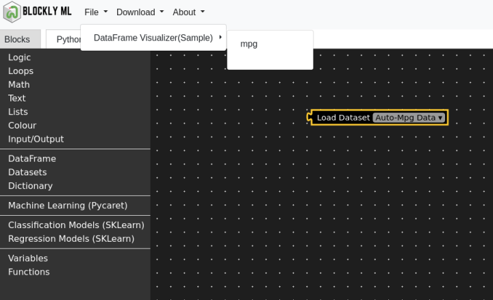The height and width of the screenshot is (300, 493).
Task: Expand the DataFrame Visualizer(Sample) submenu
Action: (153, 38)
